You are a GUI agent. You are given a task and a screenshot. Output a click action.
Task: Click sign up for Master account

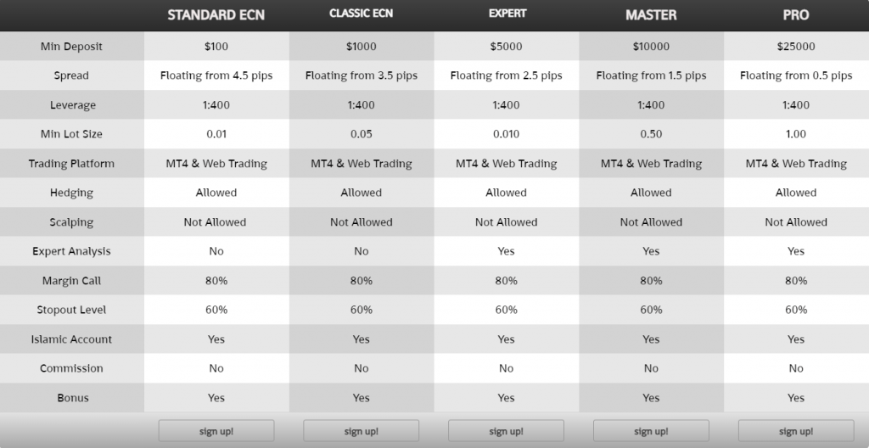(651, 431)
